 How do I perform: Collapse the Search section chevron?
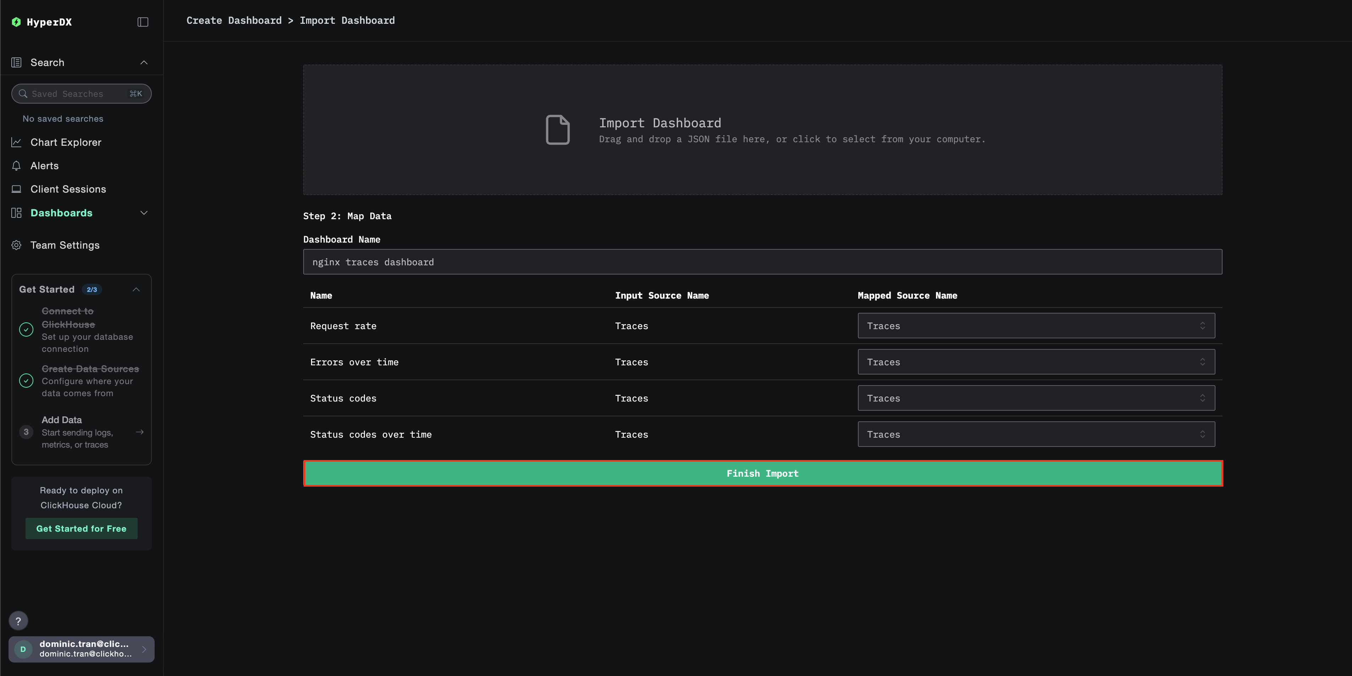pyautogui.click(x=144, y=62)
